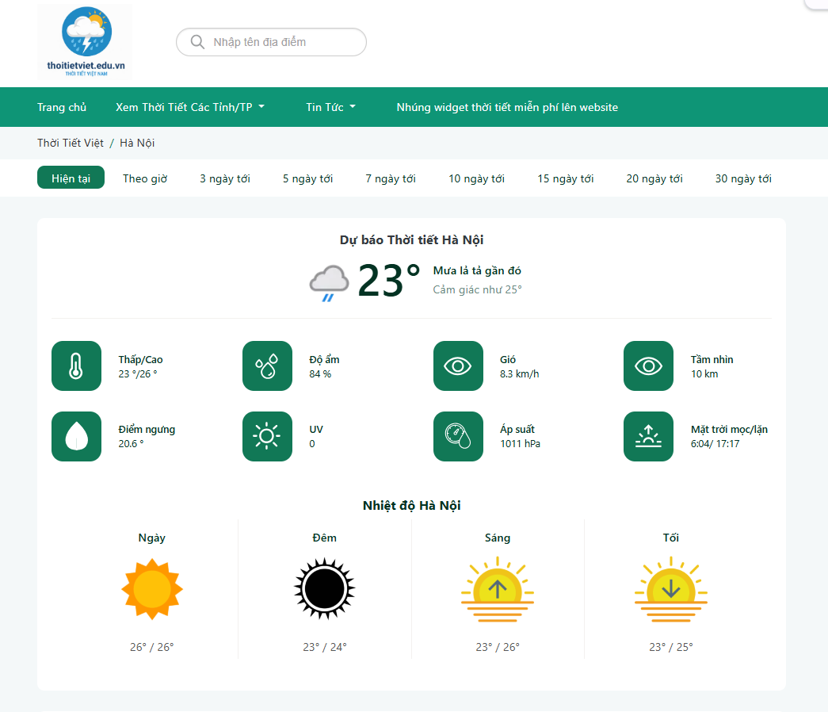The height and width of the screenshot is (712, 828).
Task: Click the Độ ẩm water droplets icon
Action: (x=267, y=366)
